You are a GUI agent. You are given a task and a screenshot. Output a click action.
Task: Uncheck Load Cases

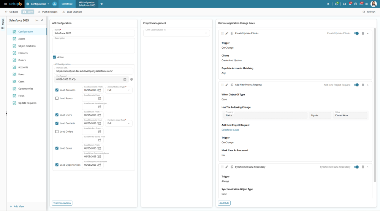[x=57, y=148]
